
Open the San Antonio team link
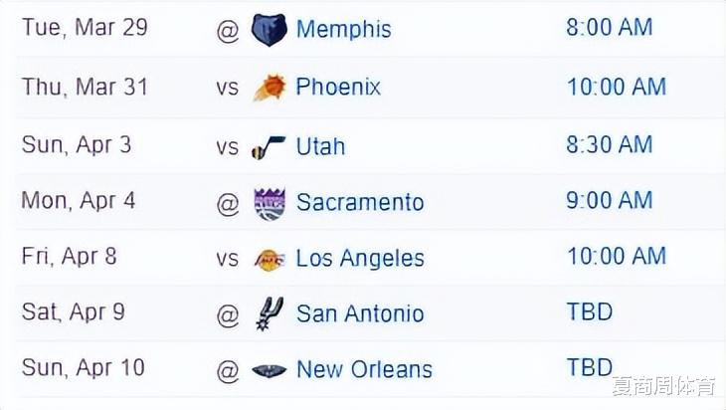tap(360, 313)
